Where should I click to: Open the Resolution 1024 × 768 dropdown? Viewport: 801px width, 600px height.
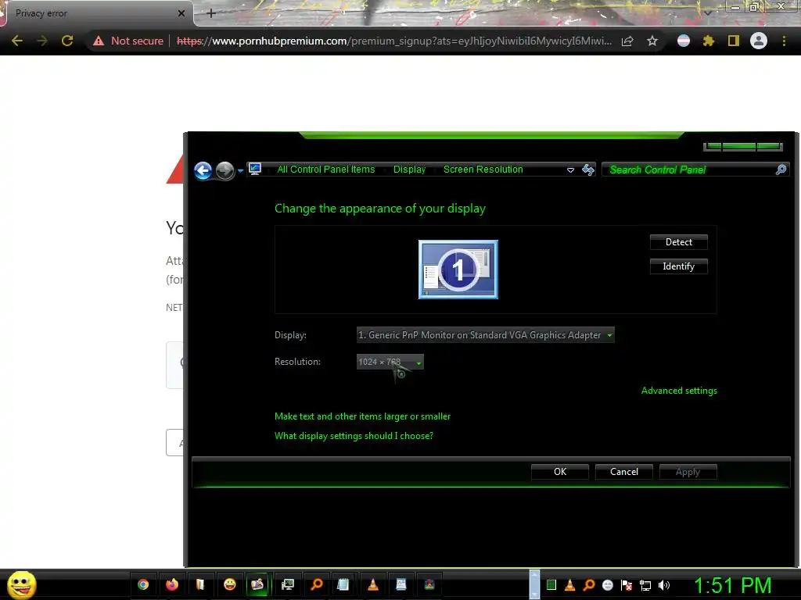(x=390, y=362)
